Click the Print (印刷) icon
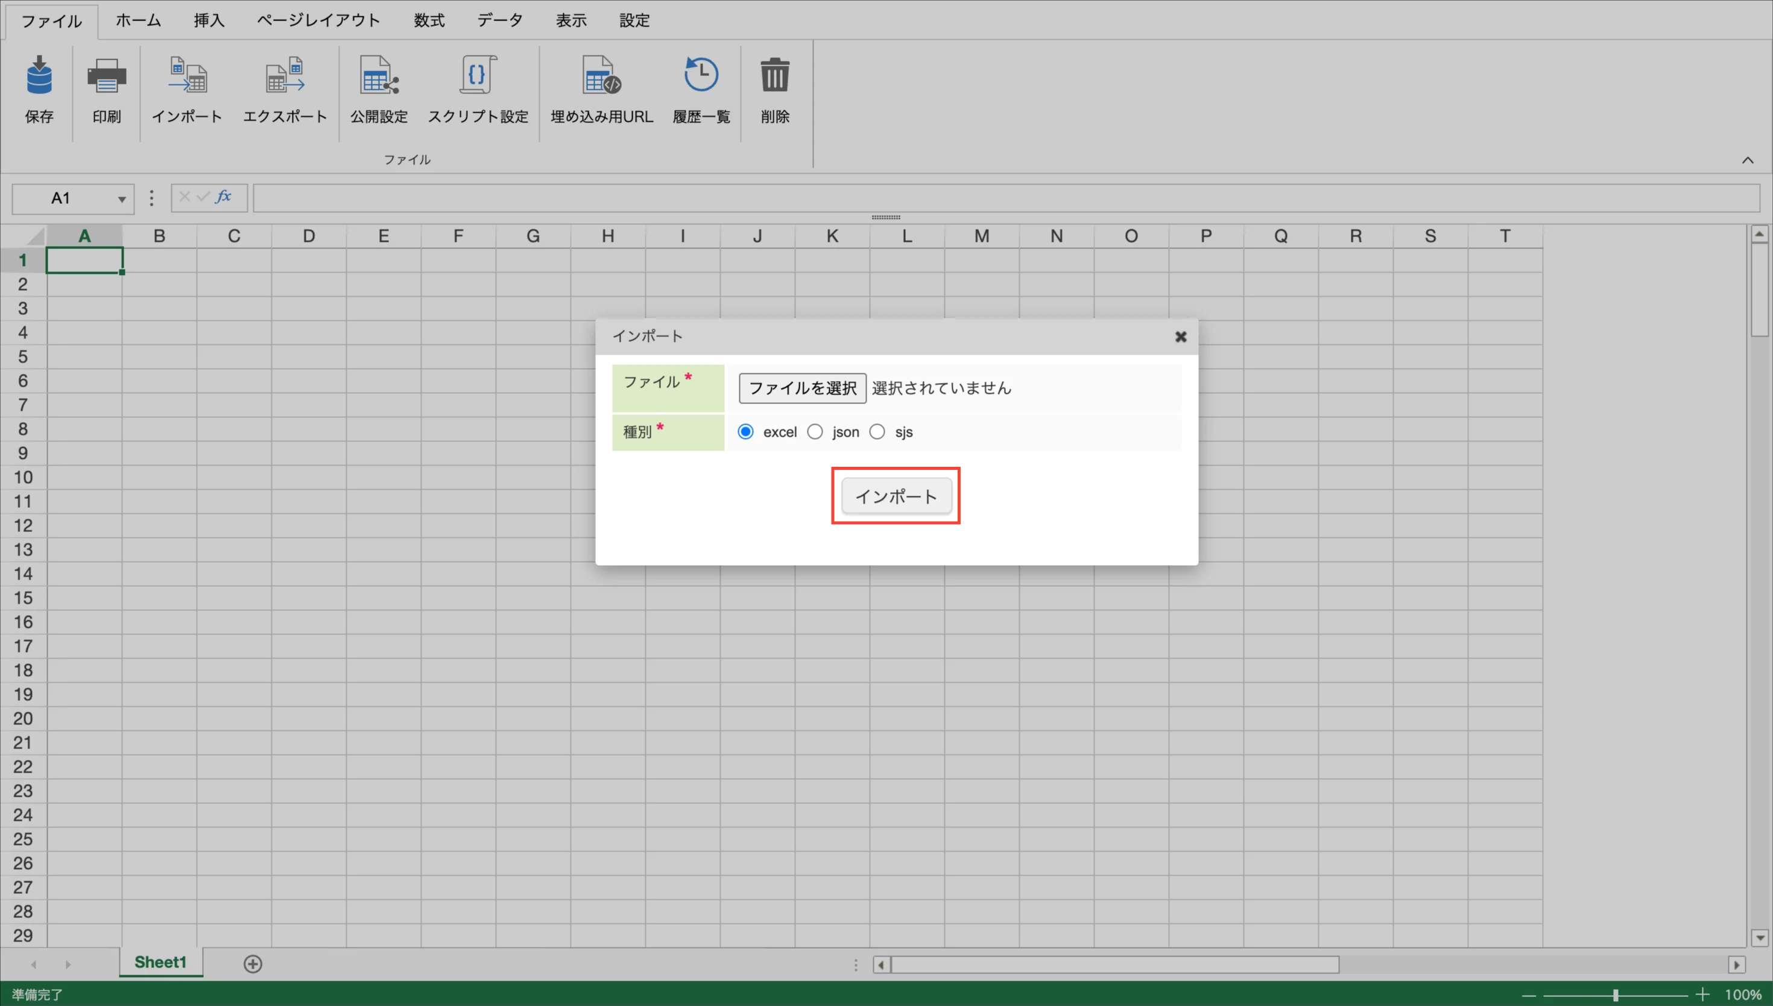 [106, 76]
